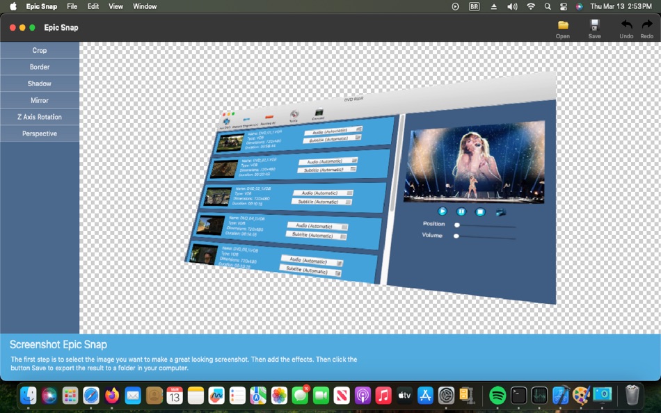Viewport: 661px width, 413px height.
Task: Click the Wi-Fi icon in the menu bar
Action: [x=530, y=6]
